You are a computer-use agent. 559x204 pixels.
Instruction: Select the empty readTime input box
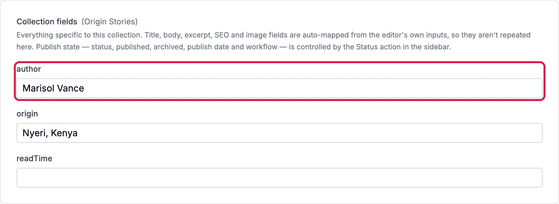tap(279, 178)
